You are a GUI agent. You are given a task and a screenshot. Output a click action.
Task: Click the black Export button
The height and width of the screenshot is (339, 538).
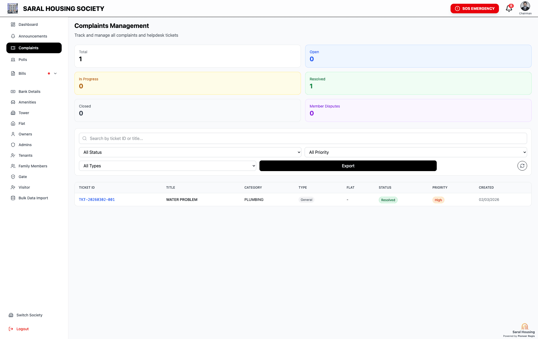click(348, 166)
